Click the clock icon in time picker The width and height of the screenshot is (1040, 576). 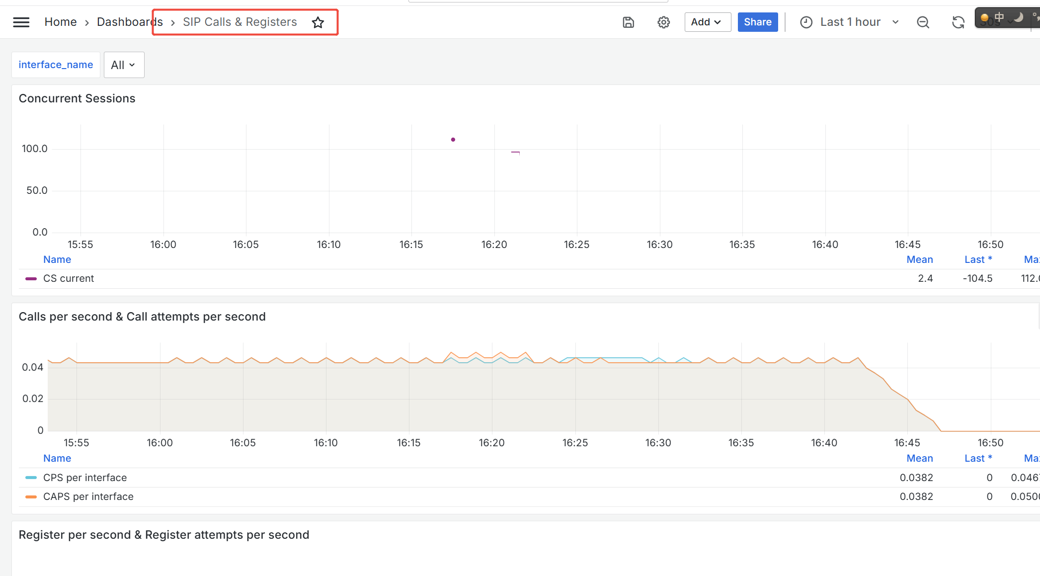806,22
